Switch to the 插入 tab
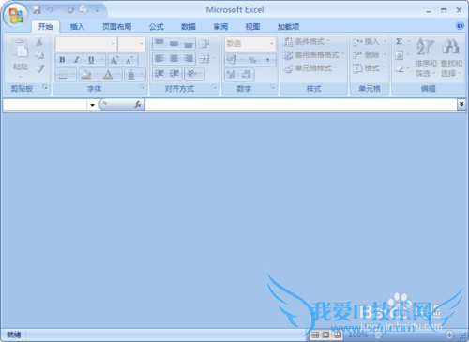 coord(77,27)
